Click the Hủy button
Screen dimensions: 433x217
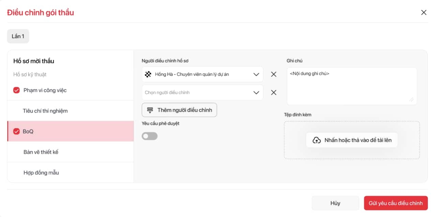(x=335, y=203)
